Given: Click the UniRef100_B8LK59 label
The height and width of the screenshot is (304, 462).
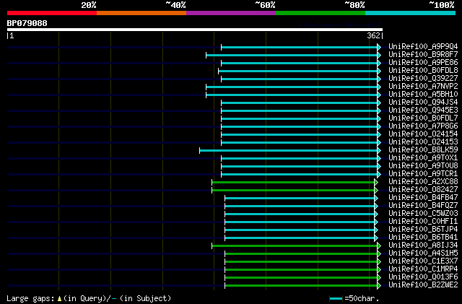Looking at the screenshot, I should tap(423, 150).
